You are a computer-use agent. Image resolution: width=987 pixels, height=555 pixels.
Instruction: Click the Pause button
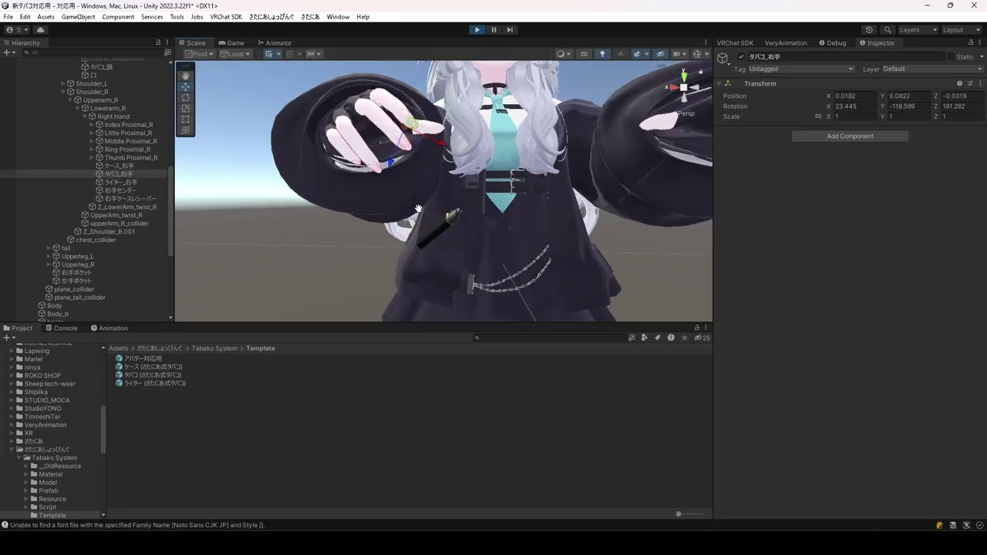pos(493,30)
